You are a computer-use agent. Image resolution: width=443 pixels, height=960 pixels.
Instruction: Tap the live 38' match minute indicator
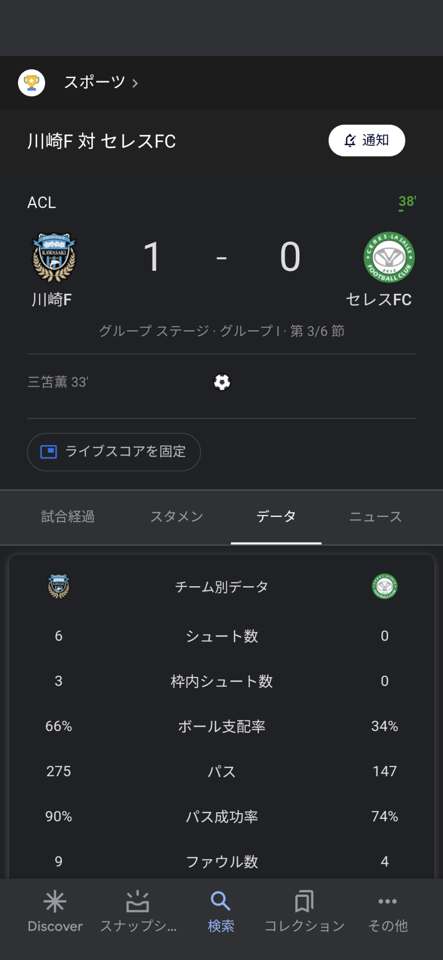coord(408,202)
